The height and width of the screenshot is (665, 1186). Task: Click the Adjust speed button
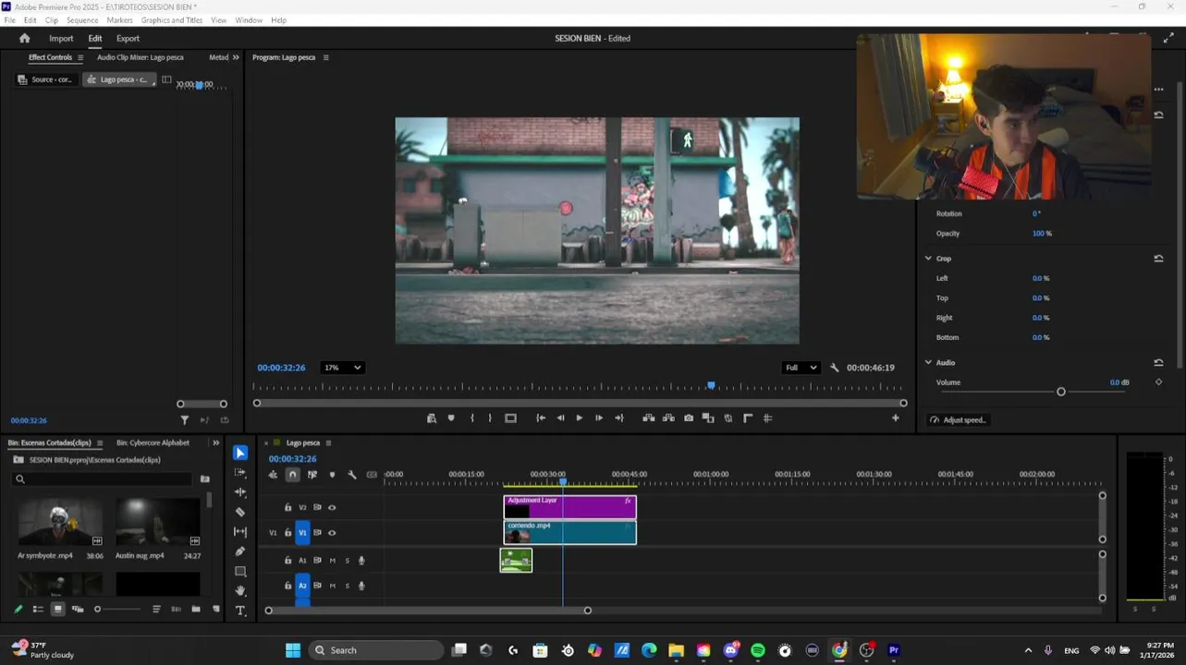[x=959, y=420]
